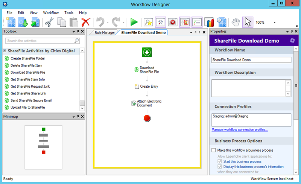Select Create Entry activity on canvas

click(146, 87)
